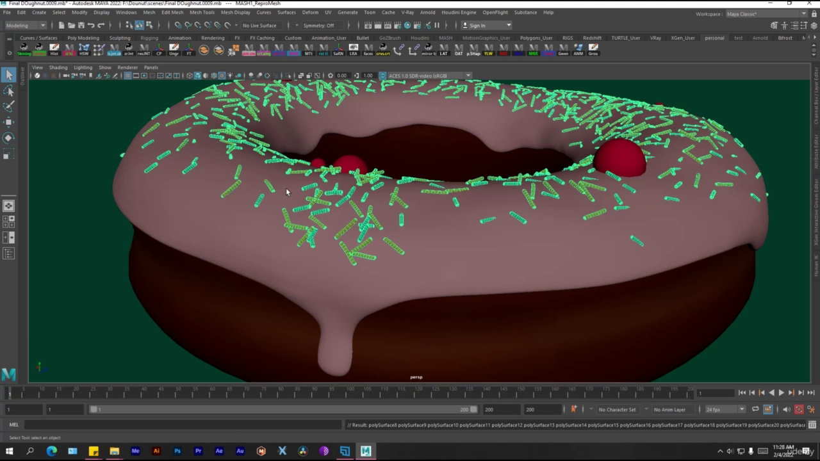Open the Mesh Tools menu
Image resolution: width=820 pixels, height=461 pixels.
click(202, 12)
